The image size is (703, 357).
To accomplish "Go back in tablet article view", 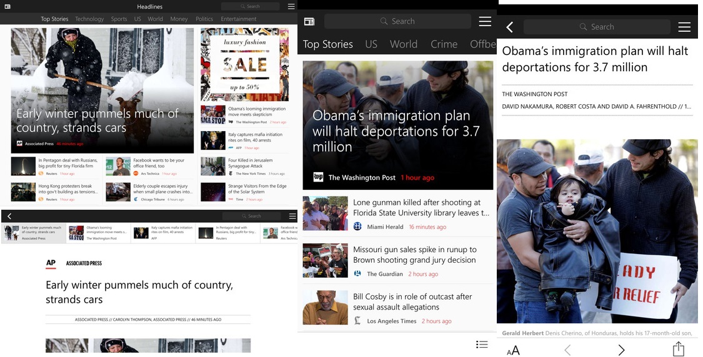I will [x=9, y=216].
